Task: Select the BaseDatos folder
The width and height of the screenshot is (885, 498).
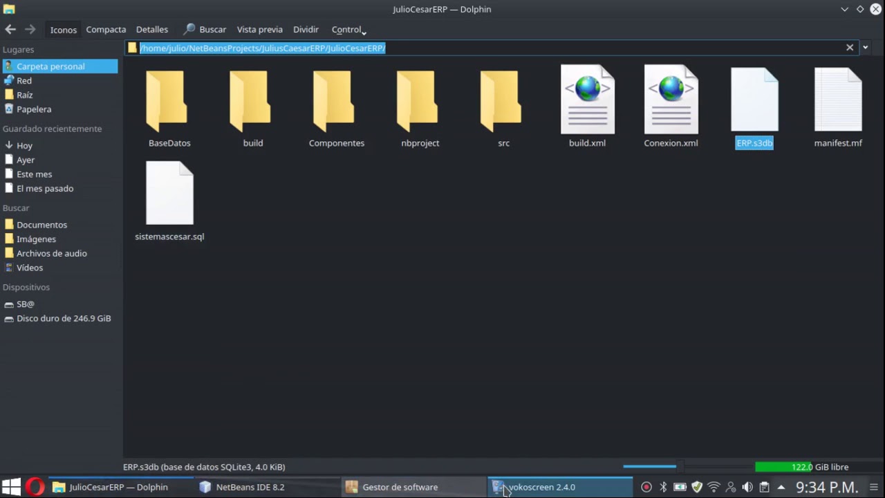Action: (169, 109)
